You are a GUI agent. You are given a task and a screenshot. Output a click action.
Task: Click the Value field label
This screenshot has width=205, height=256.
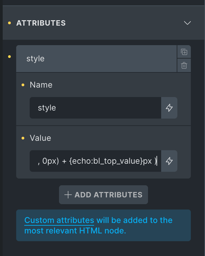point(40,138)
